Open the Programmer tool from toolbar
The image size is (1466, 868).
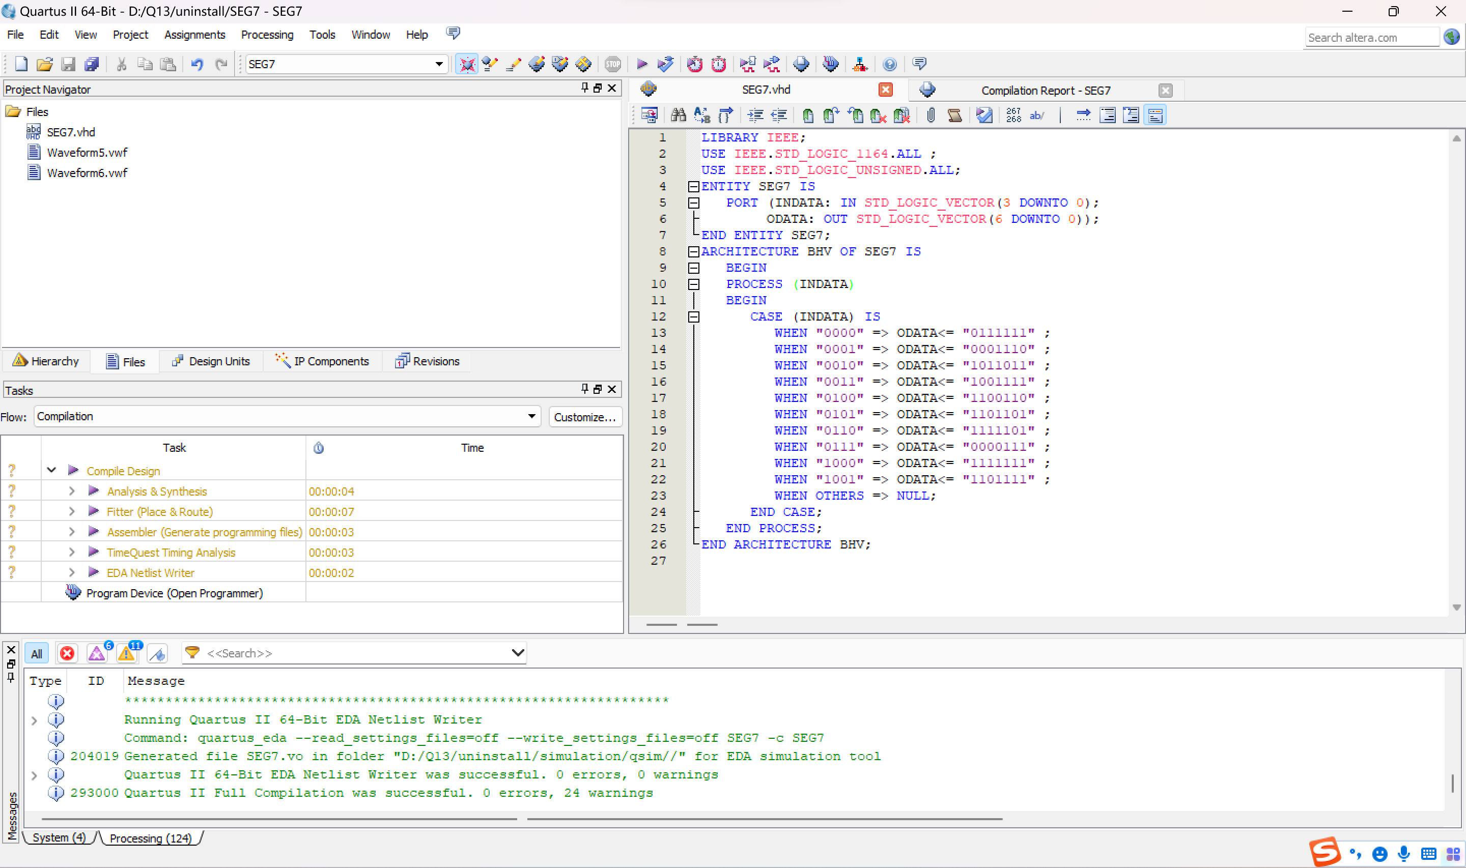click(x=830, y=64)
